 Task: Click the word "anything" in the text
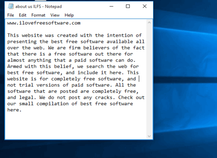(x=39, y=60)
